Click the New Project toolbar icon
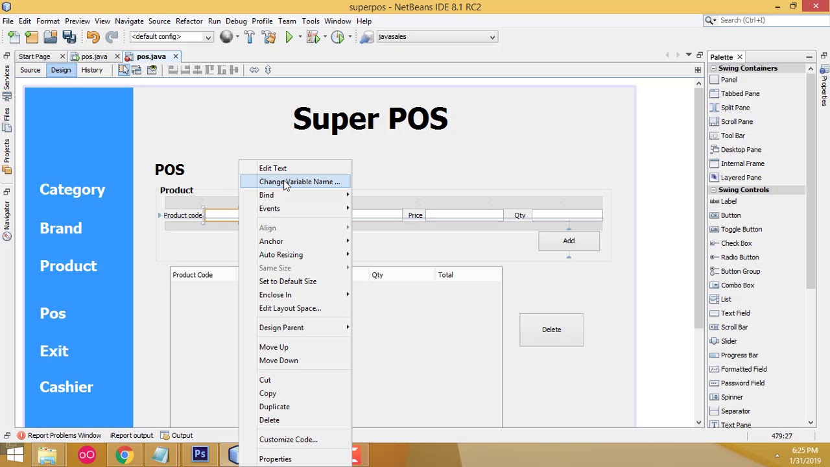 click(32, 37)
